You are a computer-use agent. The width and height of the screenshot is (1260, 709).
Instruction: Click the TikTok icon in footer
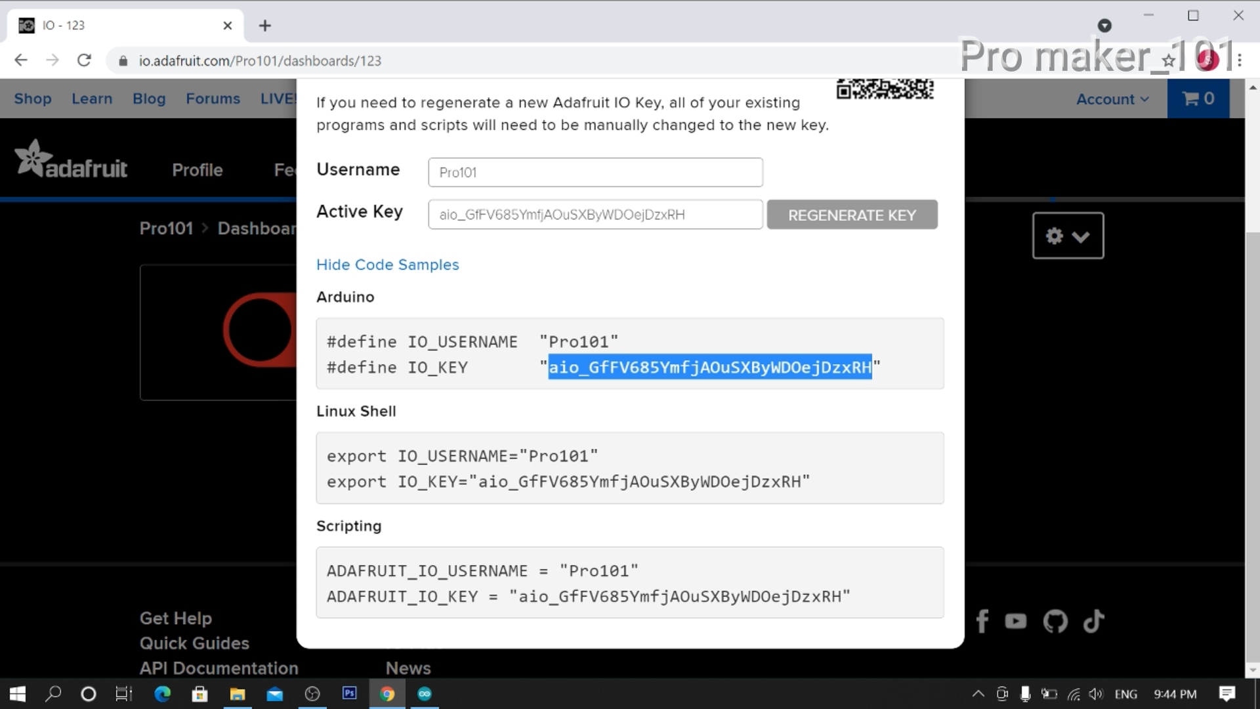tap(1092, 622)
